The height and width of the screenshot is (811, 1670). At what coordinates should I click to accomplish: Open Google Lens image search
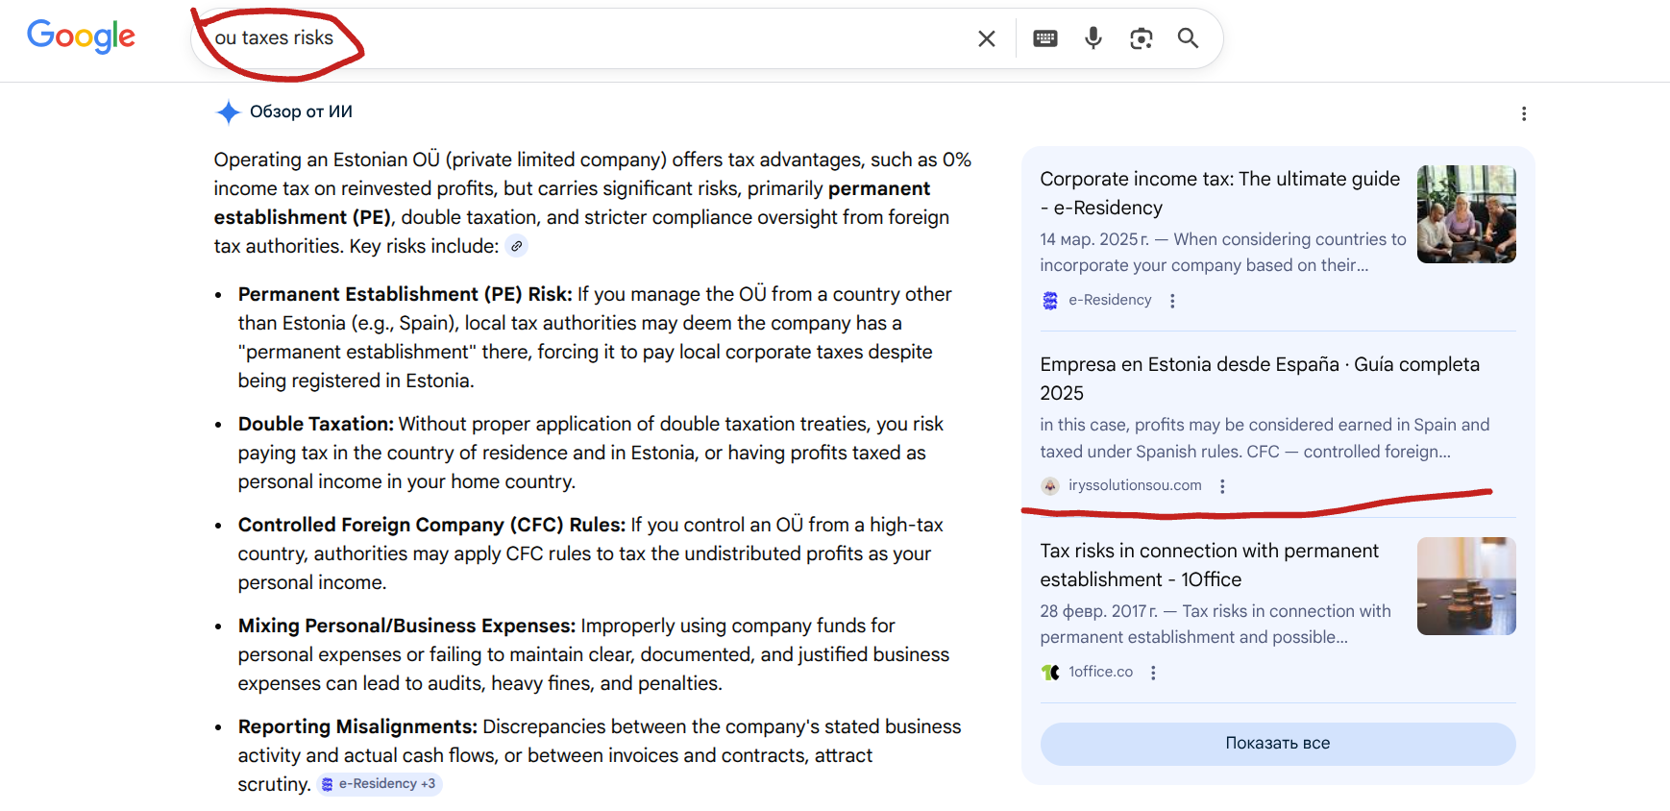[x=1141, y=38]
